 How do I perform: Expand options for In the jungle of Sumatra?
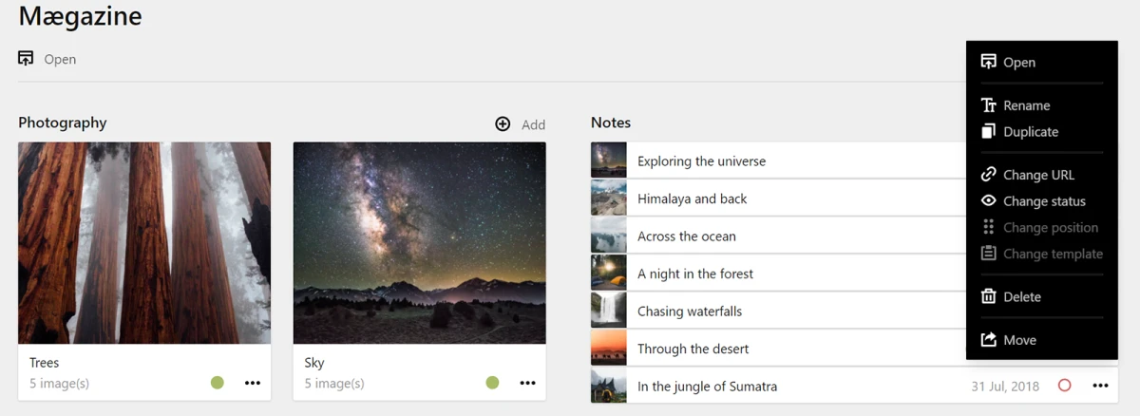click(1100, 386)
